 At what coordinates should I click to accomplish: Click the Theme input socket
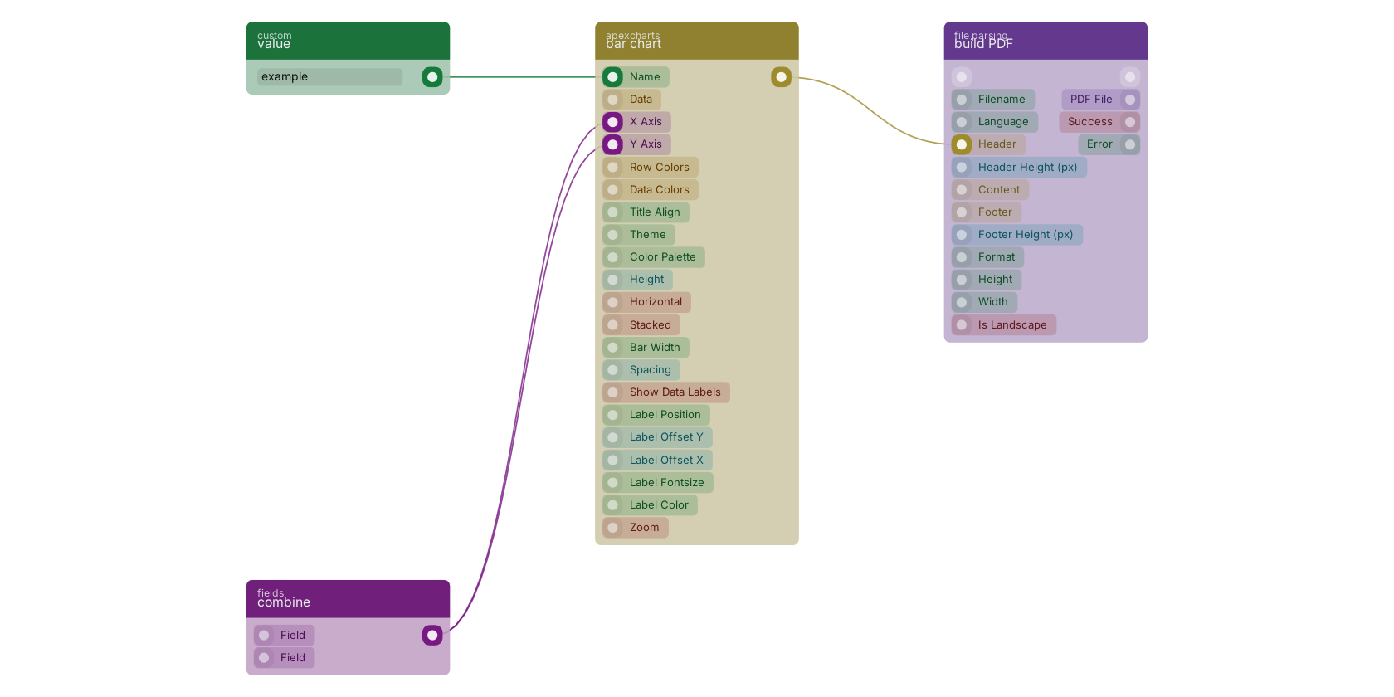613,235
